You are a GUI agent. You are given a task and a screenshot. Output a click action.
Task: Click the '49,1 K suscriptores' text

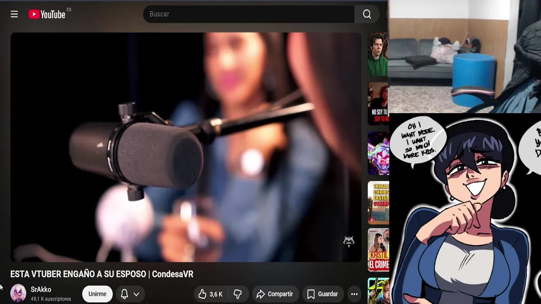pos(51,299)
